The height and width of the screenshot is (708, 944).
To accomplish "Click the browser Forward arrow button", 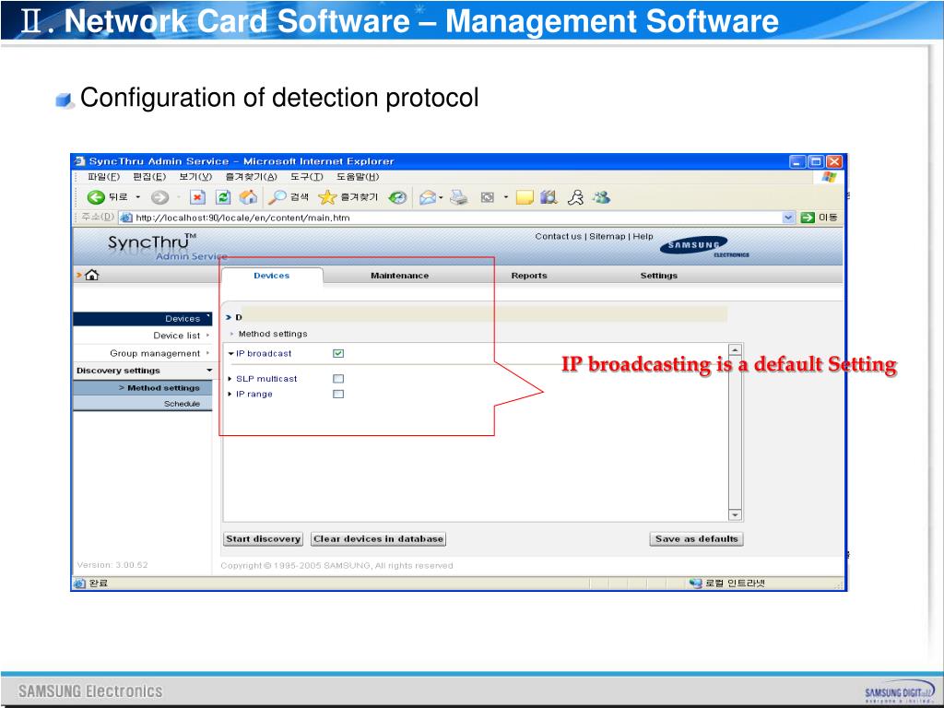I will (159, 197).
